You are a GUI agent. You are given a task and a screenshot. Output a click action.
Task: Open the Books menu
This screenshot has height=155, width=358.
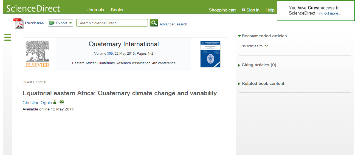click(x=117, y=10)
